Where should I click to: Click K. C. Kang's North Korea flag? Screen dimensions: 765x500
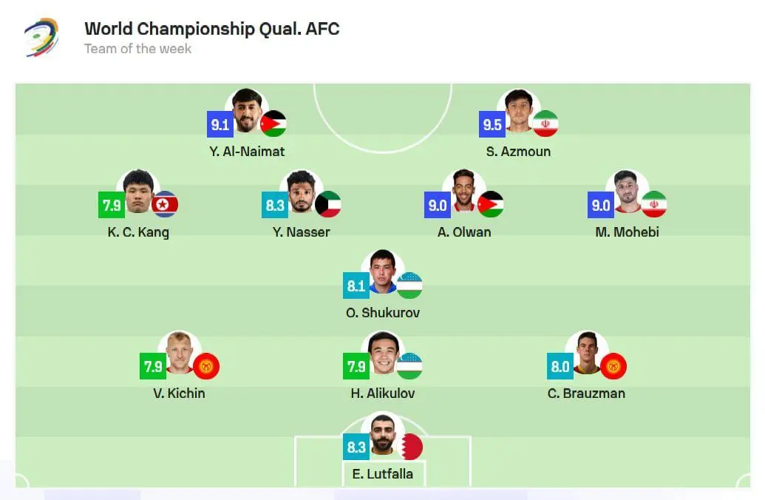tap(164, 204)
